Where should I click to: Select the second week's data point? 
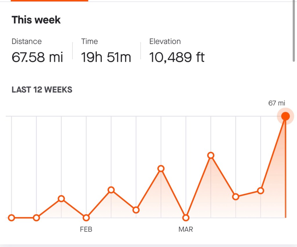(x=36, y=218)
